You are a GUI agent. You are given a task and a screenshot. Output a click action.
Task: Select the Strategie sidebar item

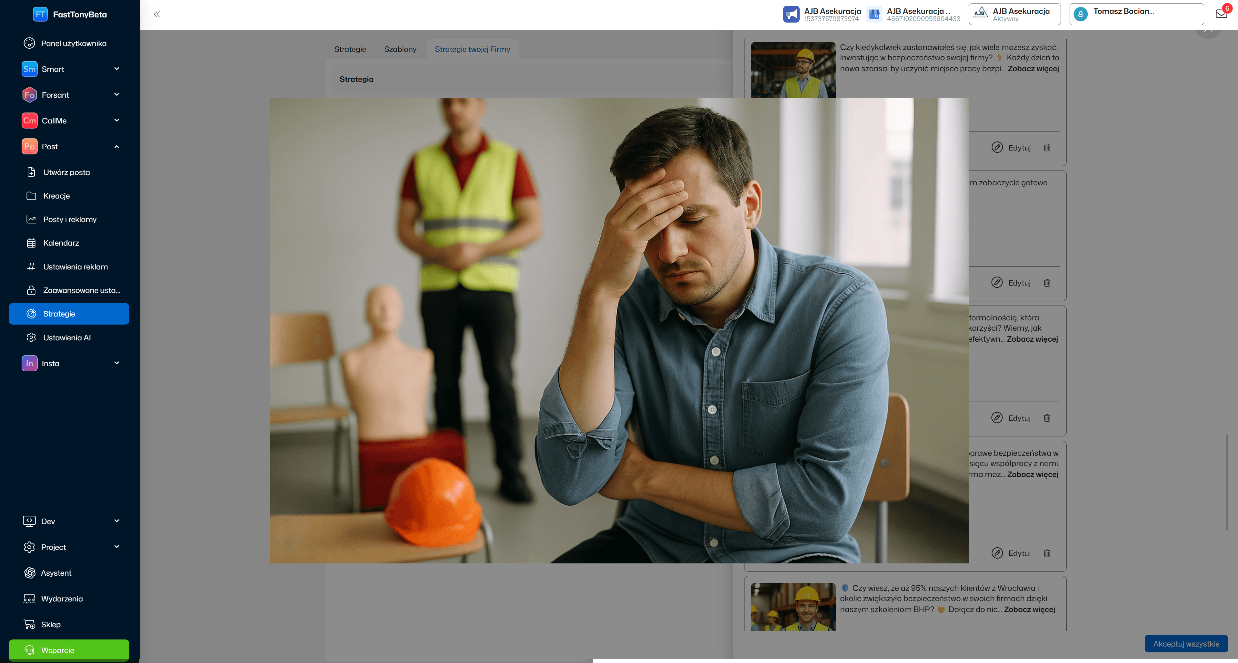coord(69,314)
